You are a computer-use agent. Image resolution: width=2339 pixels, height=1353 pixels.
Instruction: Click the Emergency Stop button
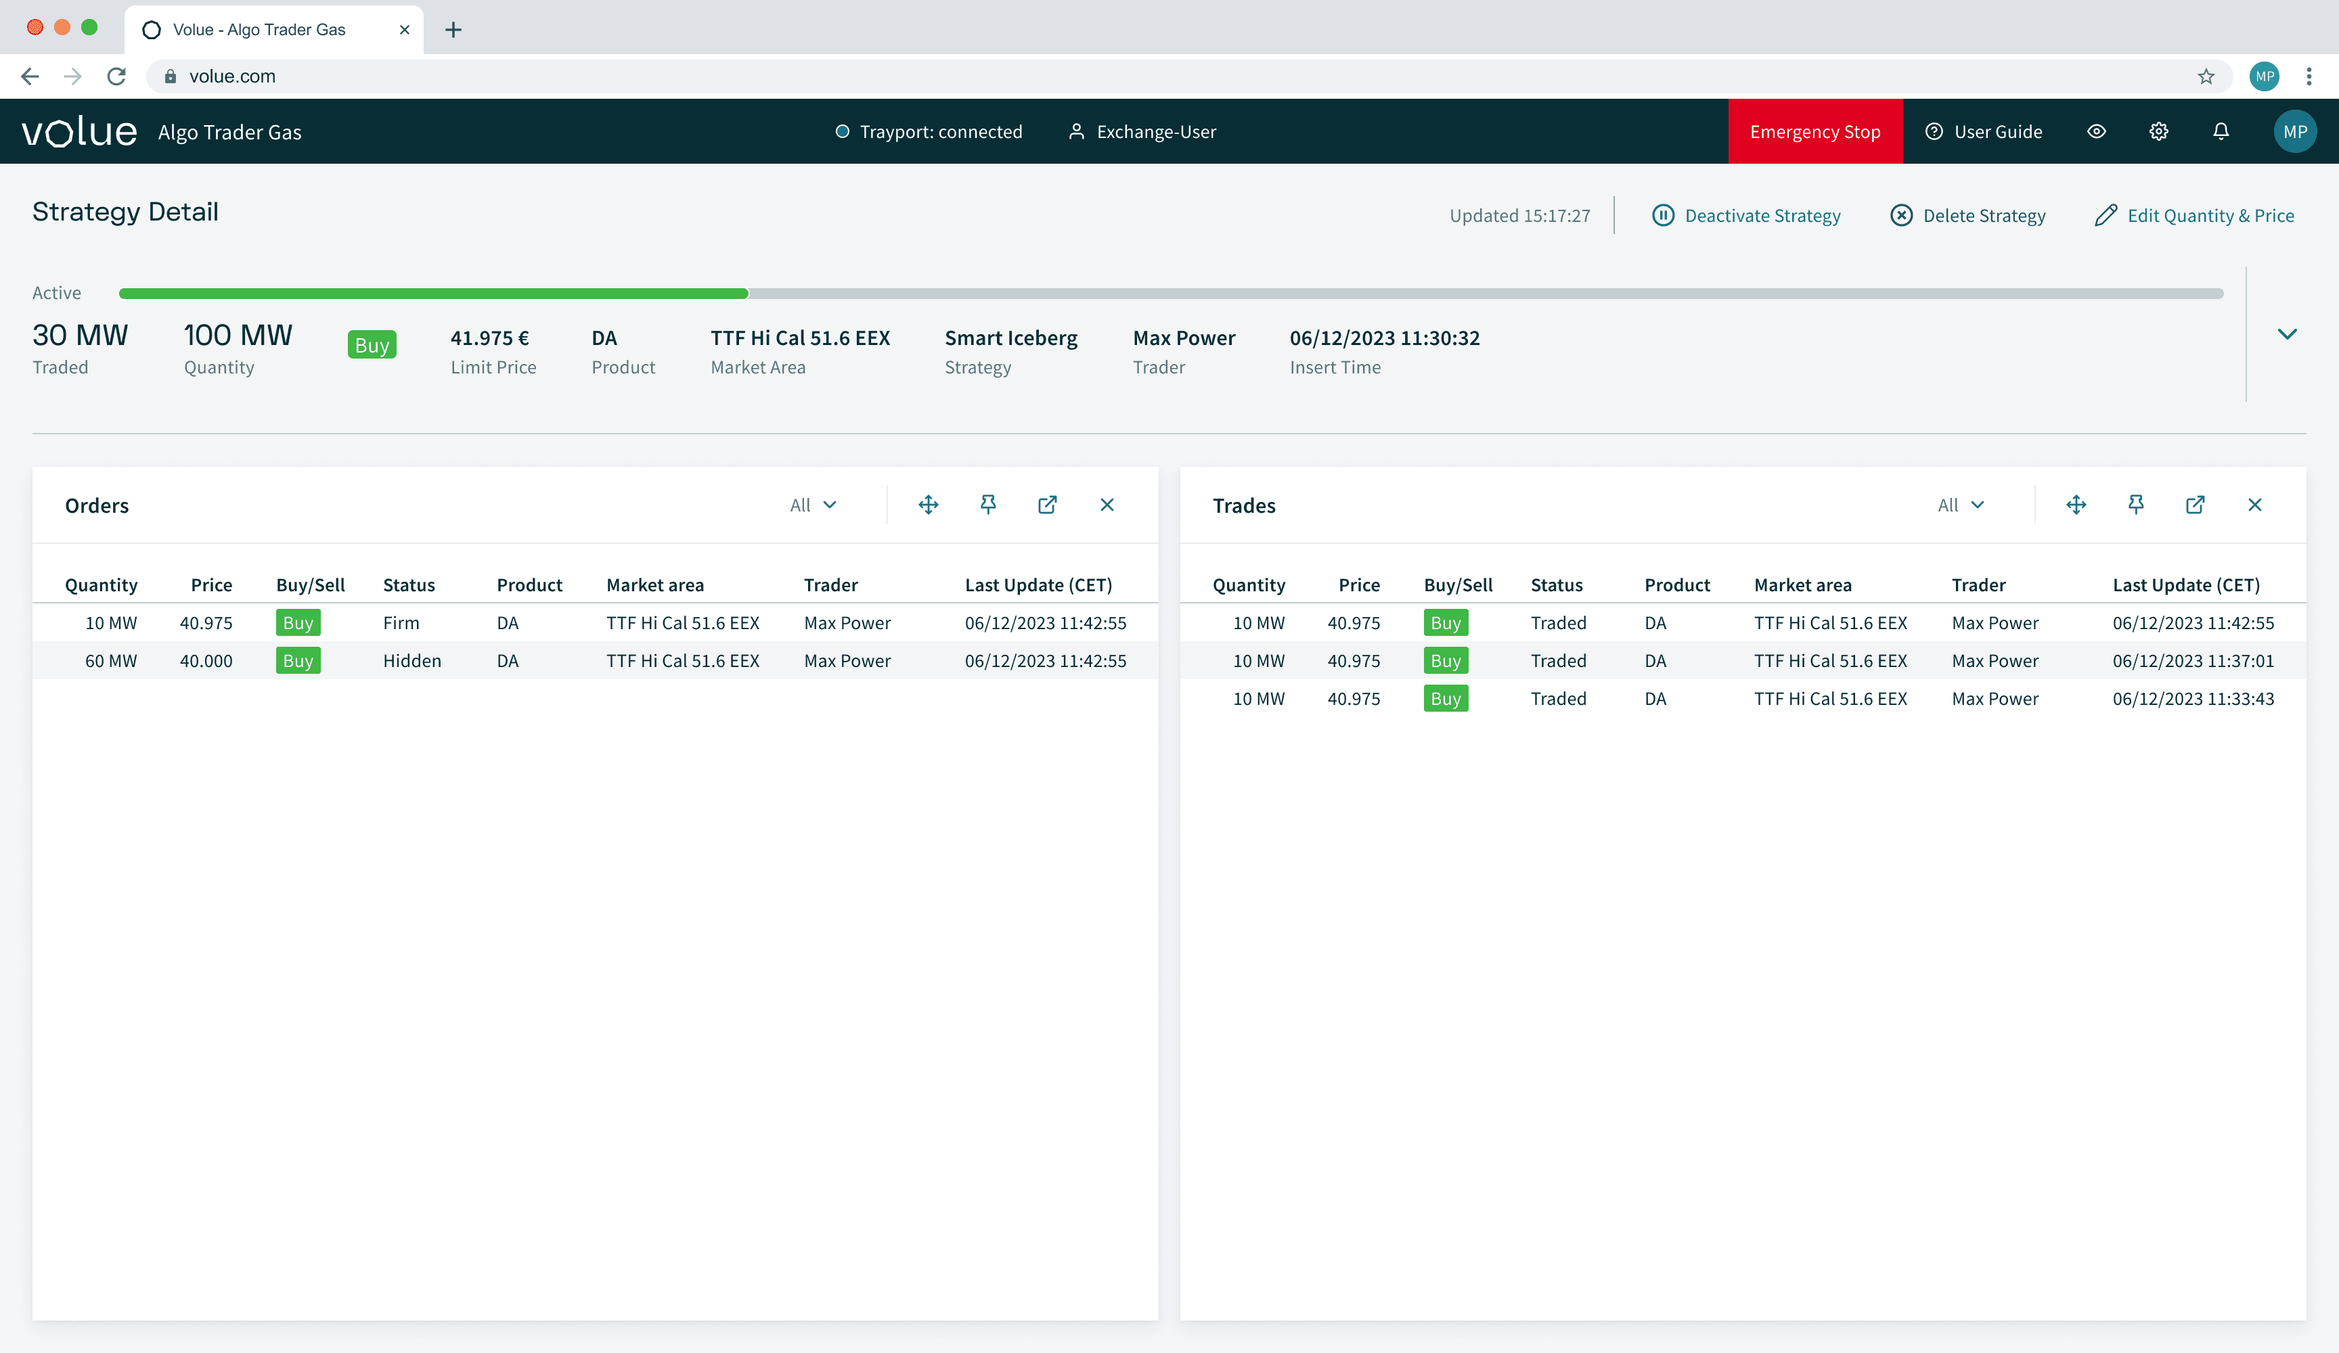(1814, 132)
